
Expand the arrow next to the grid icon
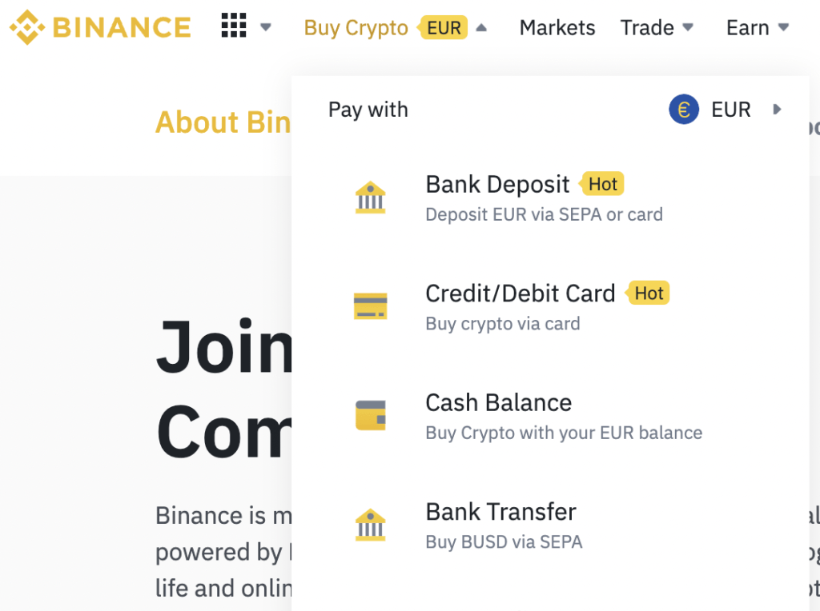(266, 27)
